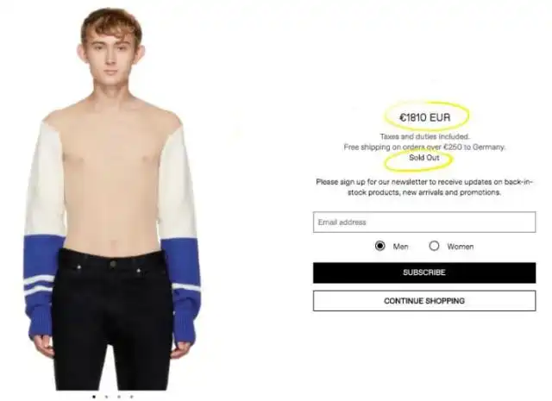
Task: Go to the fourth carousel dot
Action: click(x=131, y=397)
